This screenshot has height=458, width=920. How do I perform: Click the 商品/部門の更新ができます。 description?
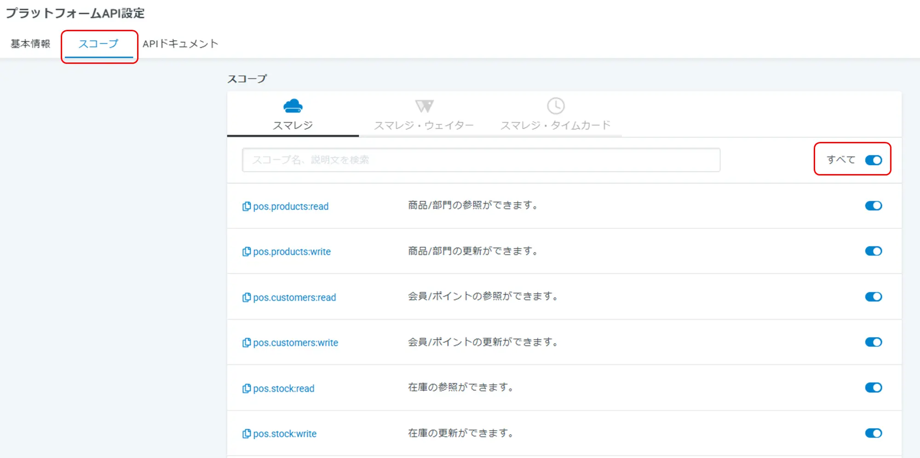pos(473,251)
